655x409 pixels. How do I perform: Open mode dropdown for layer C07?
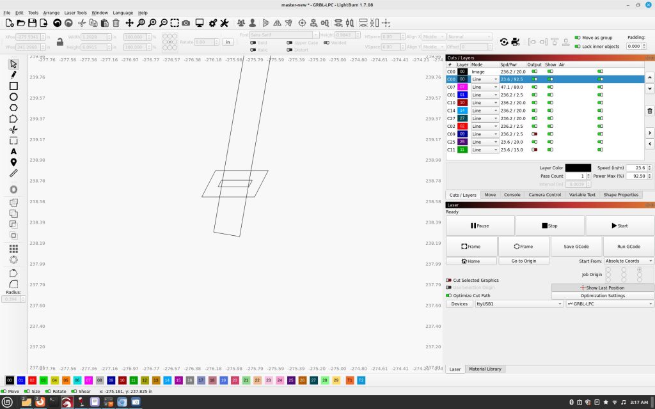coord(485,87)
